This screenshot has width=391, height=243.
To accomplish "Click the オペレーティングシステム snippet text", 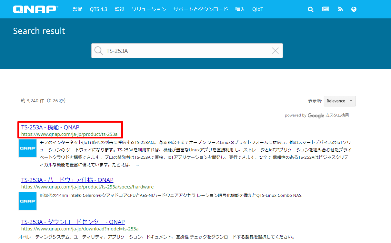I will (156, 237).
